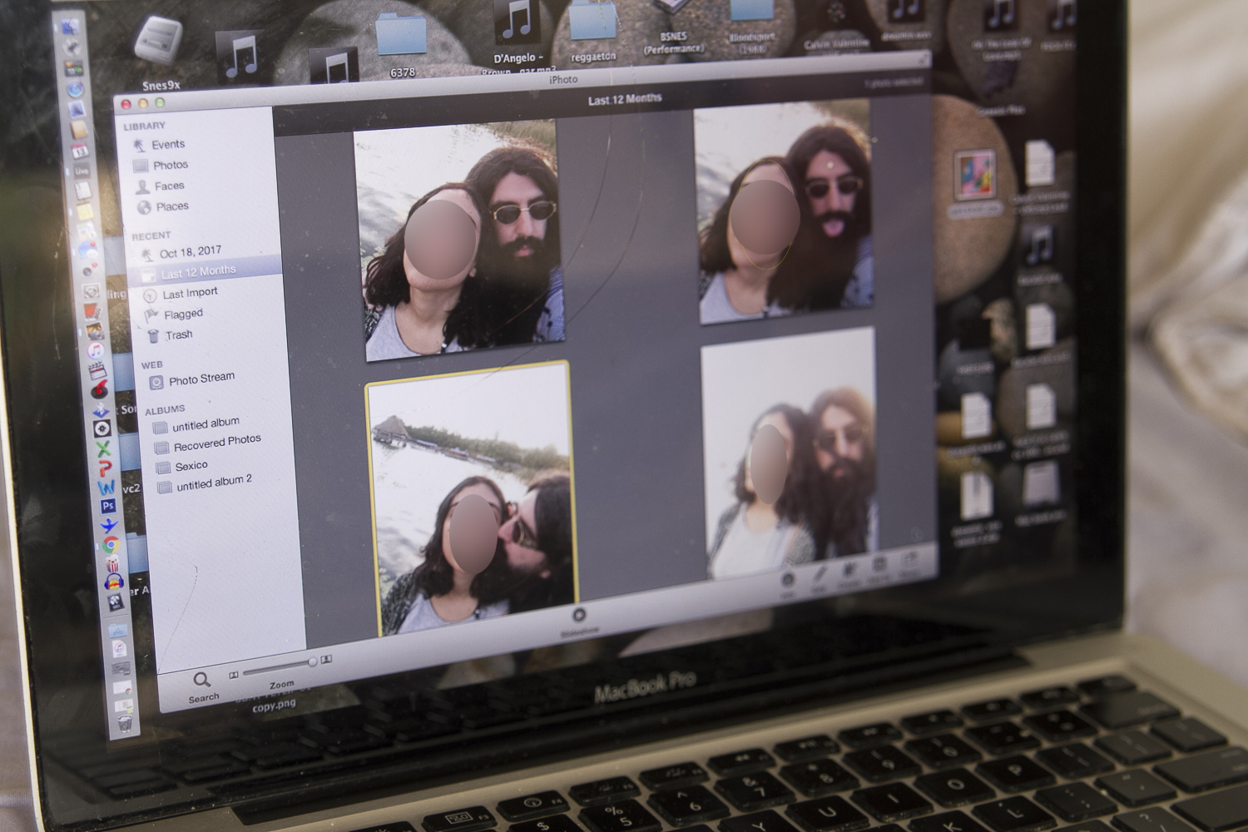
Task: Open the Faces library view
Action: 161,186
